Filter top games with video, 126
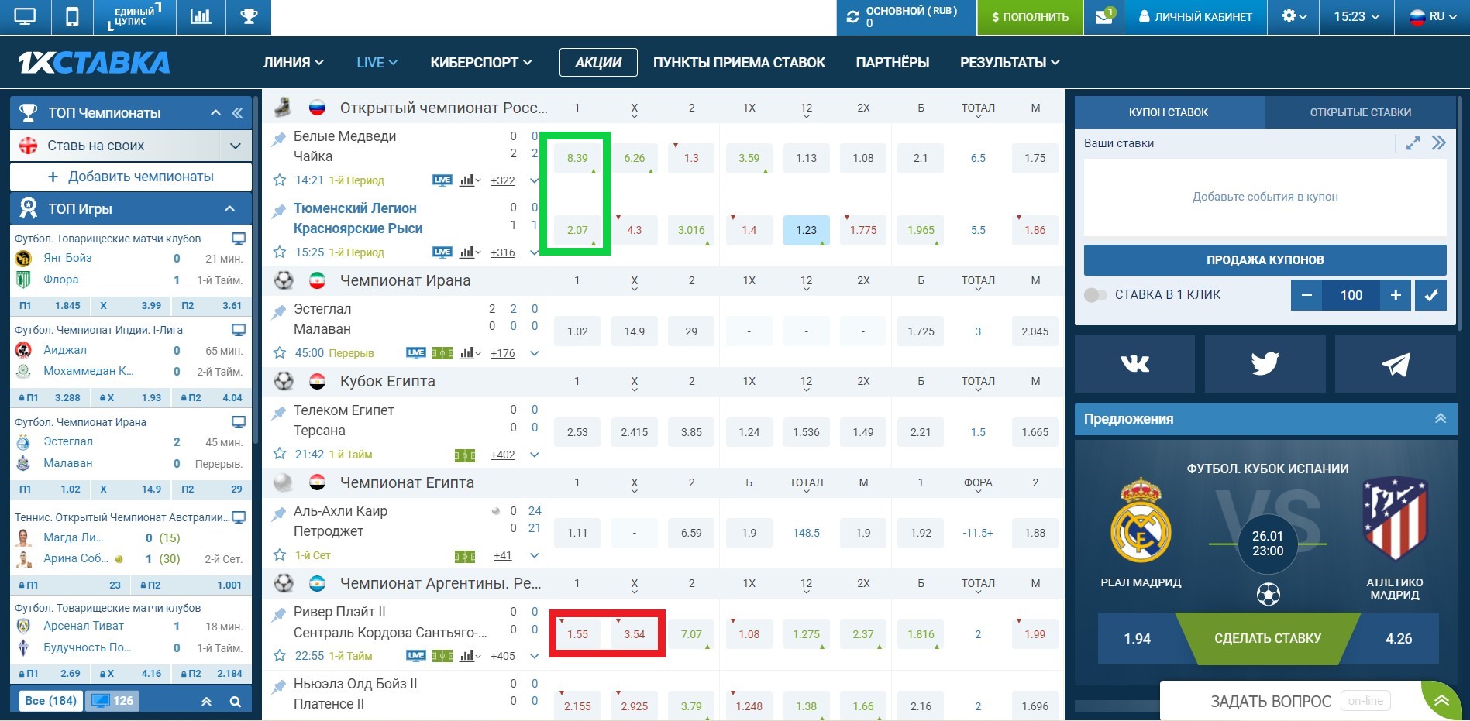1470x721 pixels. 112,701
